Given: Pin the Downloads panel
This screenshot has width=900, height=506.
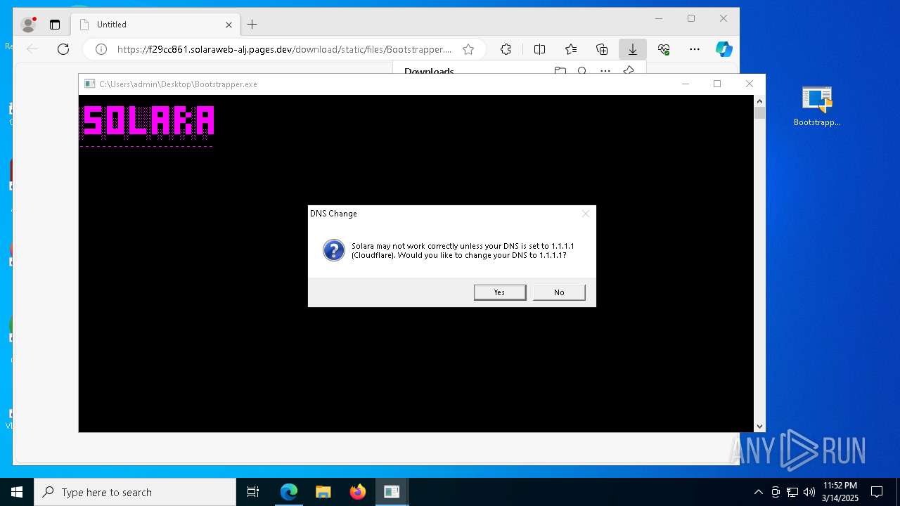Looking at the screenshot, I should pos(629,71).
